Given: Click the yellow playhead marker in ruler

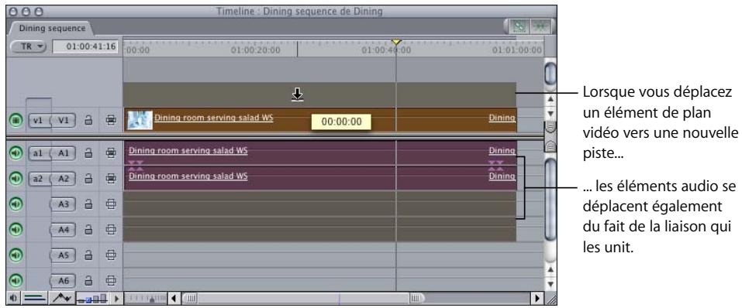Looking at the screenshot, I should pyautogui.click(x=396, y=43).
